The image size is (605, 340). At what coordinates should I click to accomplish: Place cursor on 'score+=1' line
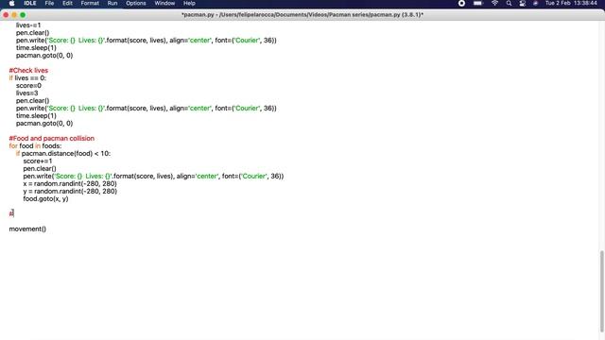38,161
